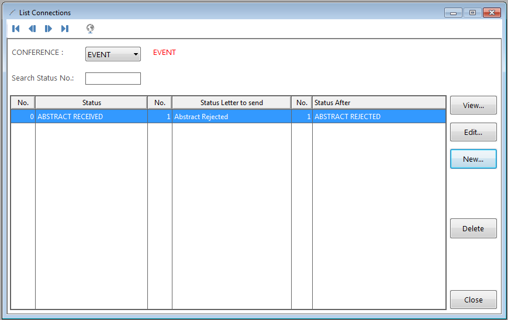Jump to the last record
Viewport: 508px width, 320px height.
tap(65, 29)
